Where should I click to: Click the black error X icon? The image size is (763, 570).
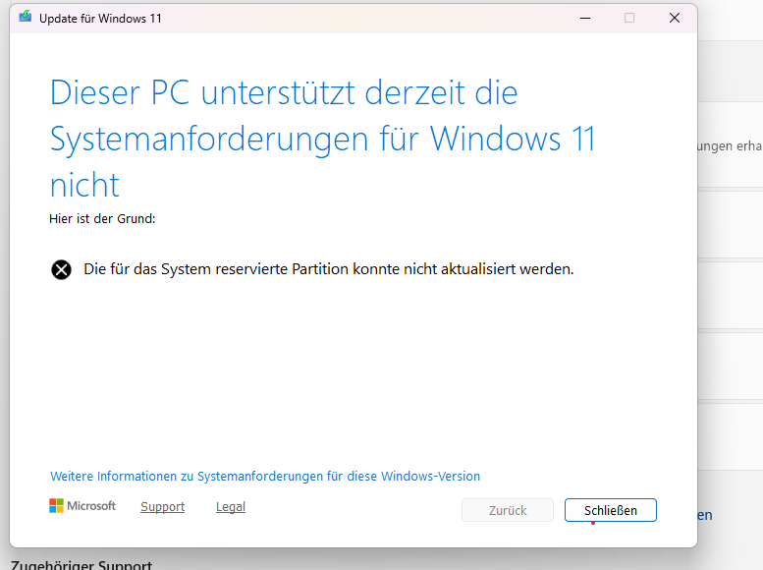[61, 269]
